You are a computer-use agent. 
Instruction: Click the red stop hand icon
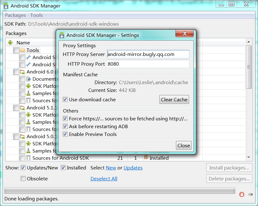tap(242, 194)
